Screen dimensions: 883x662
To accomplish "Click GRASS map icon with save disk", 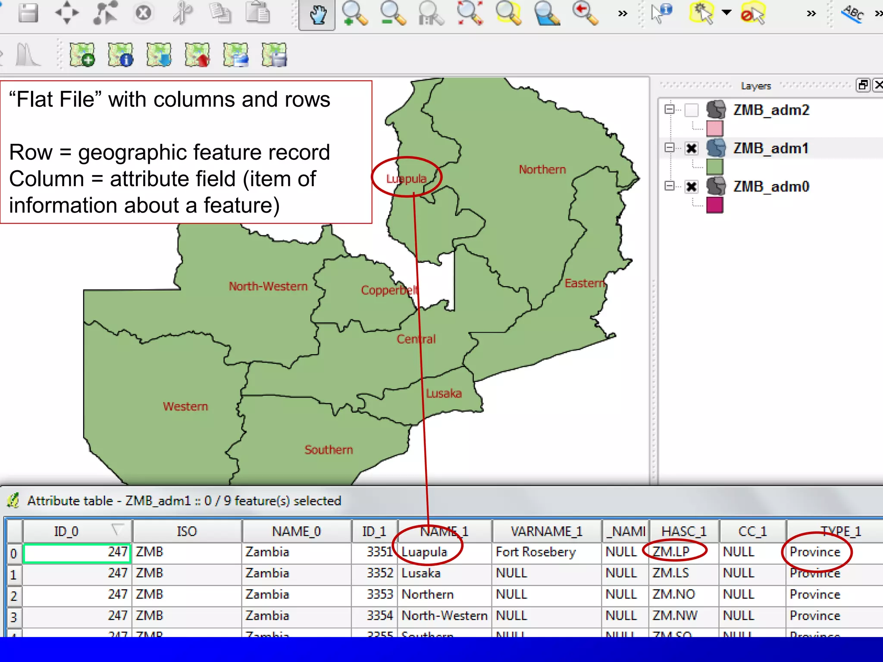I will [x=274, y=55].
